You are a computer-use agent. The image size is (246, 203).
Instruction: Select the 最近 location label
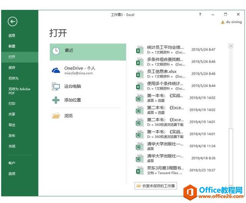69,50
